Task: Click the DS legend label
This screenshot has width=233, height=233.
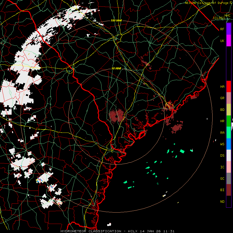Action: click(x=222, y=156)
